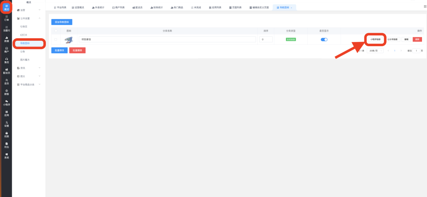Click the 特色家饭 navigation icon thumbnail

coord(69,39)
